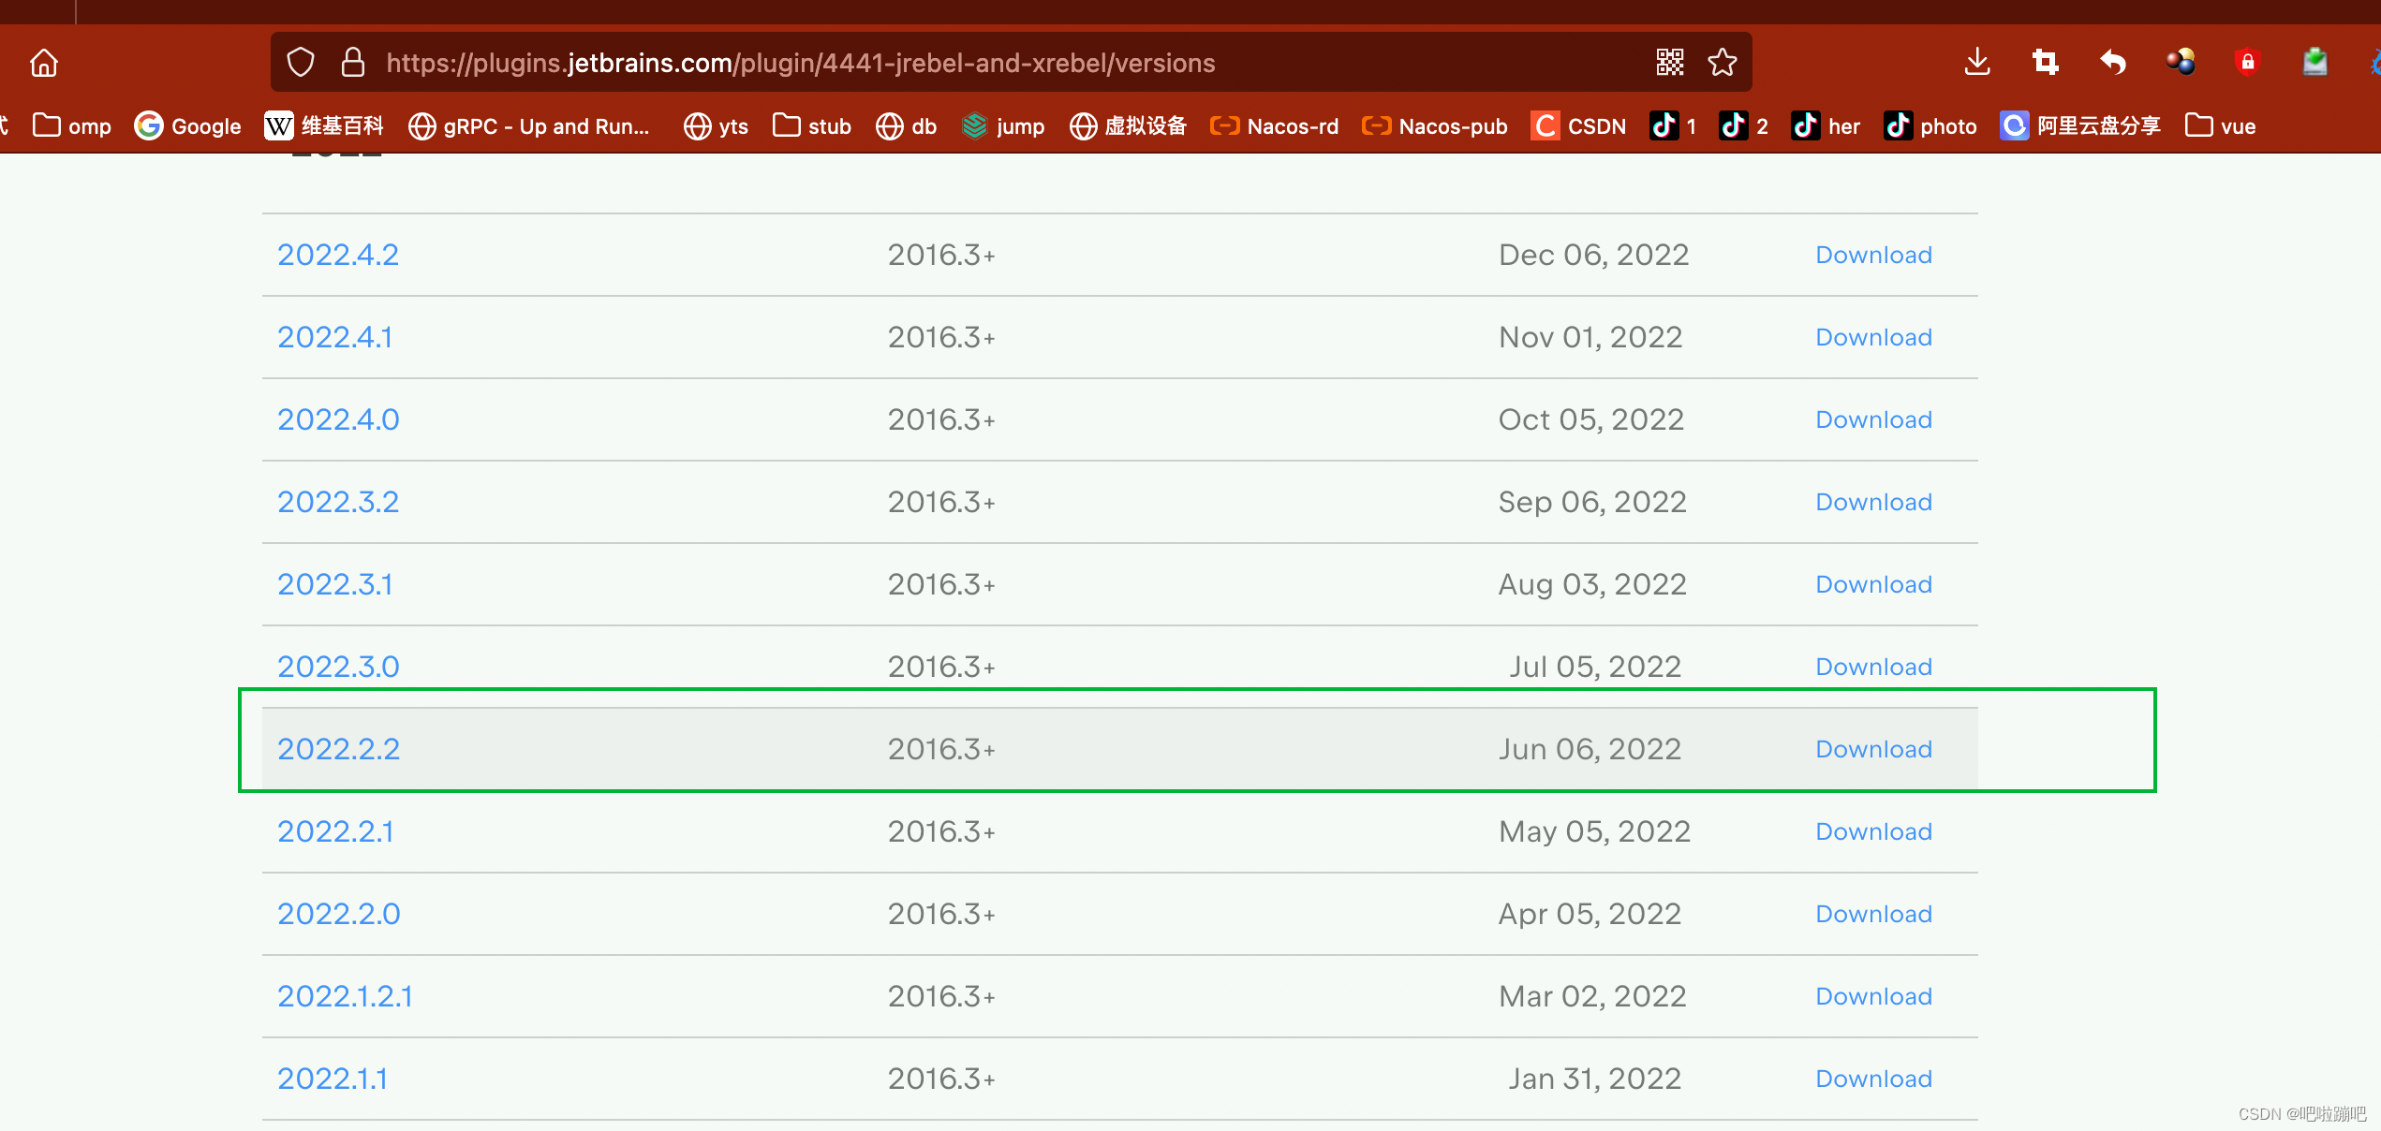The image size is (2381, 1131).
Task: Open the CSDN bookmark
Action: coord(1579,126)
